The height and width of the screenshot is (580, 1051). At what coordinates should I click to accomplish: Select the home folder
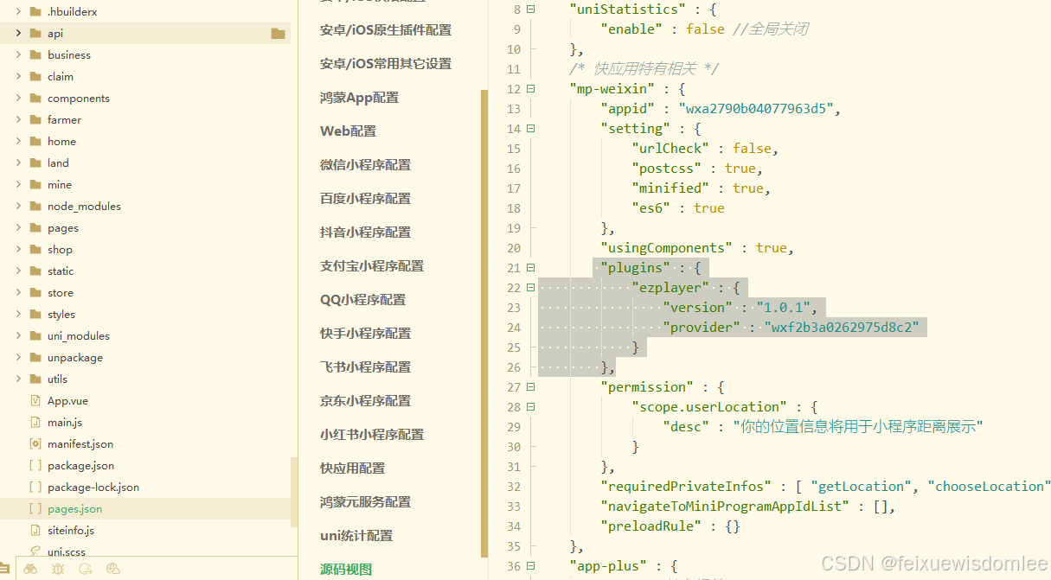(61, 142)
